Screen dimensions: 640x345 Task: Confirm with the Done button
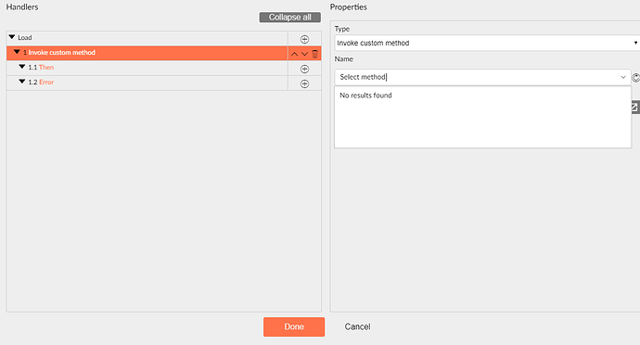(x=294, y=326)
